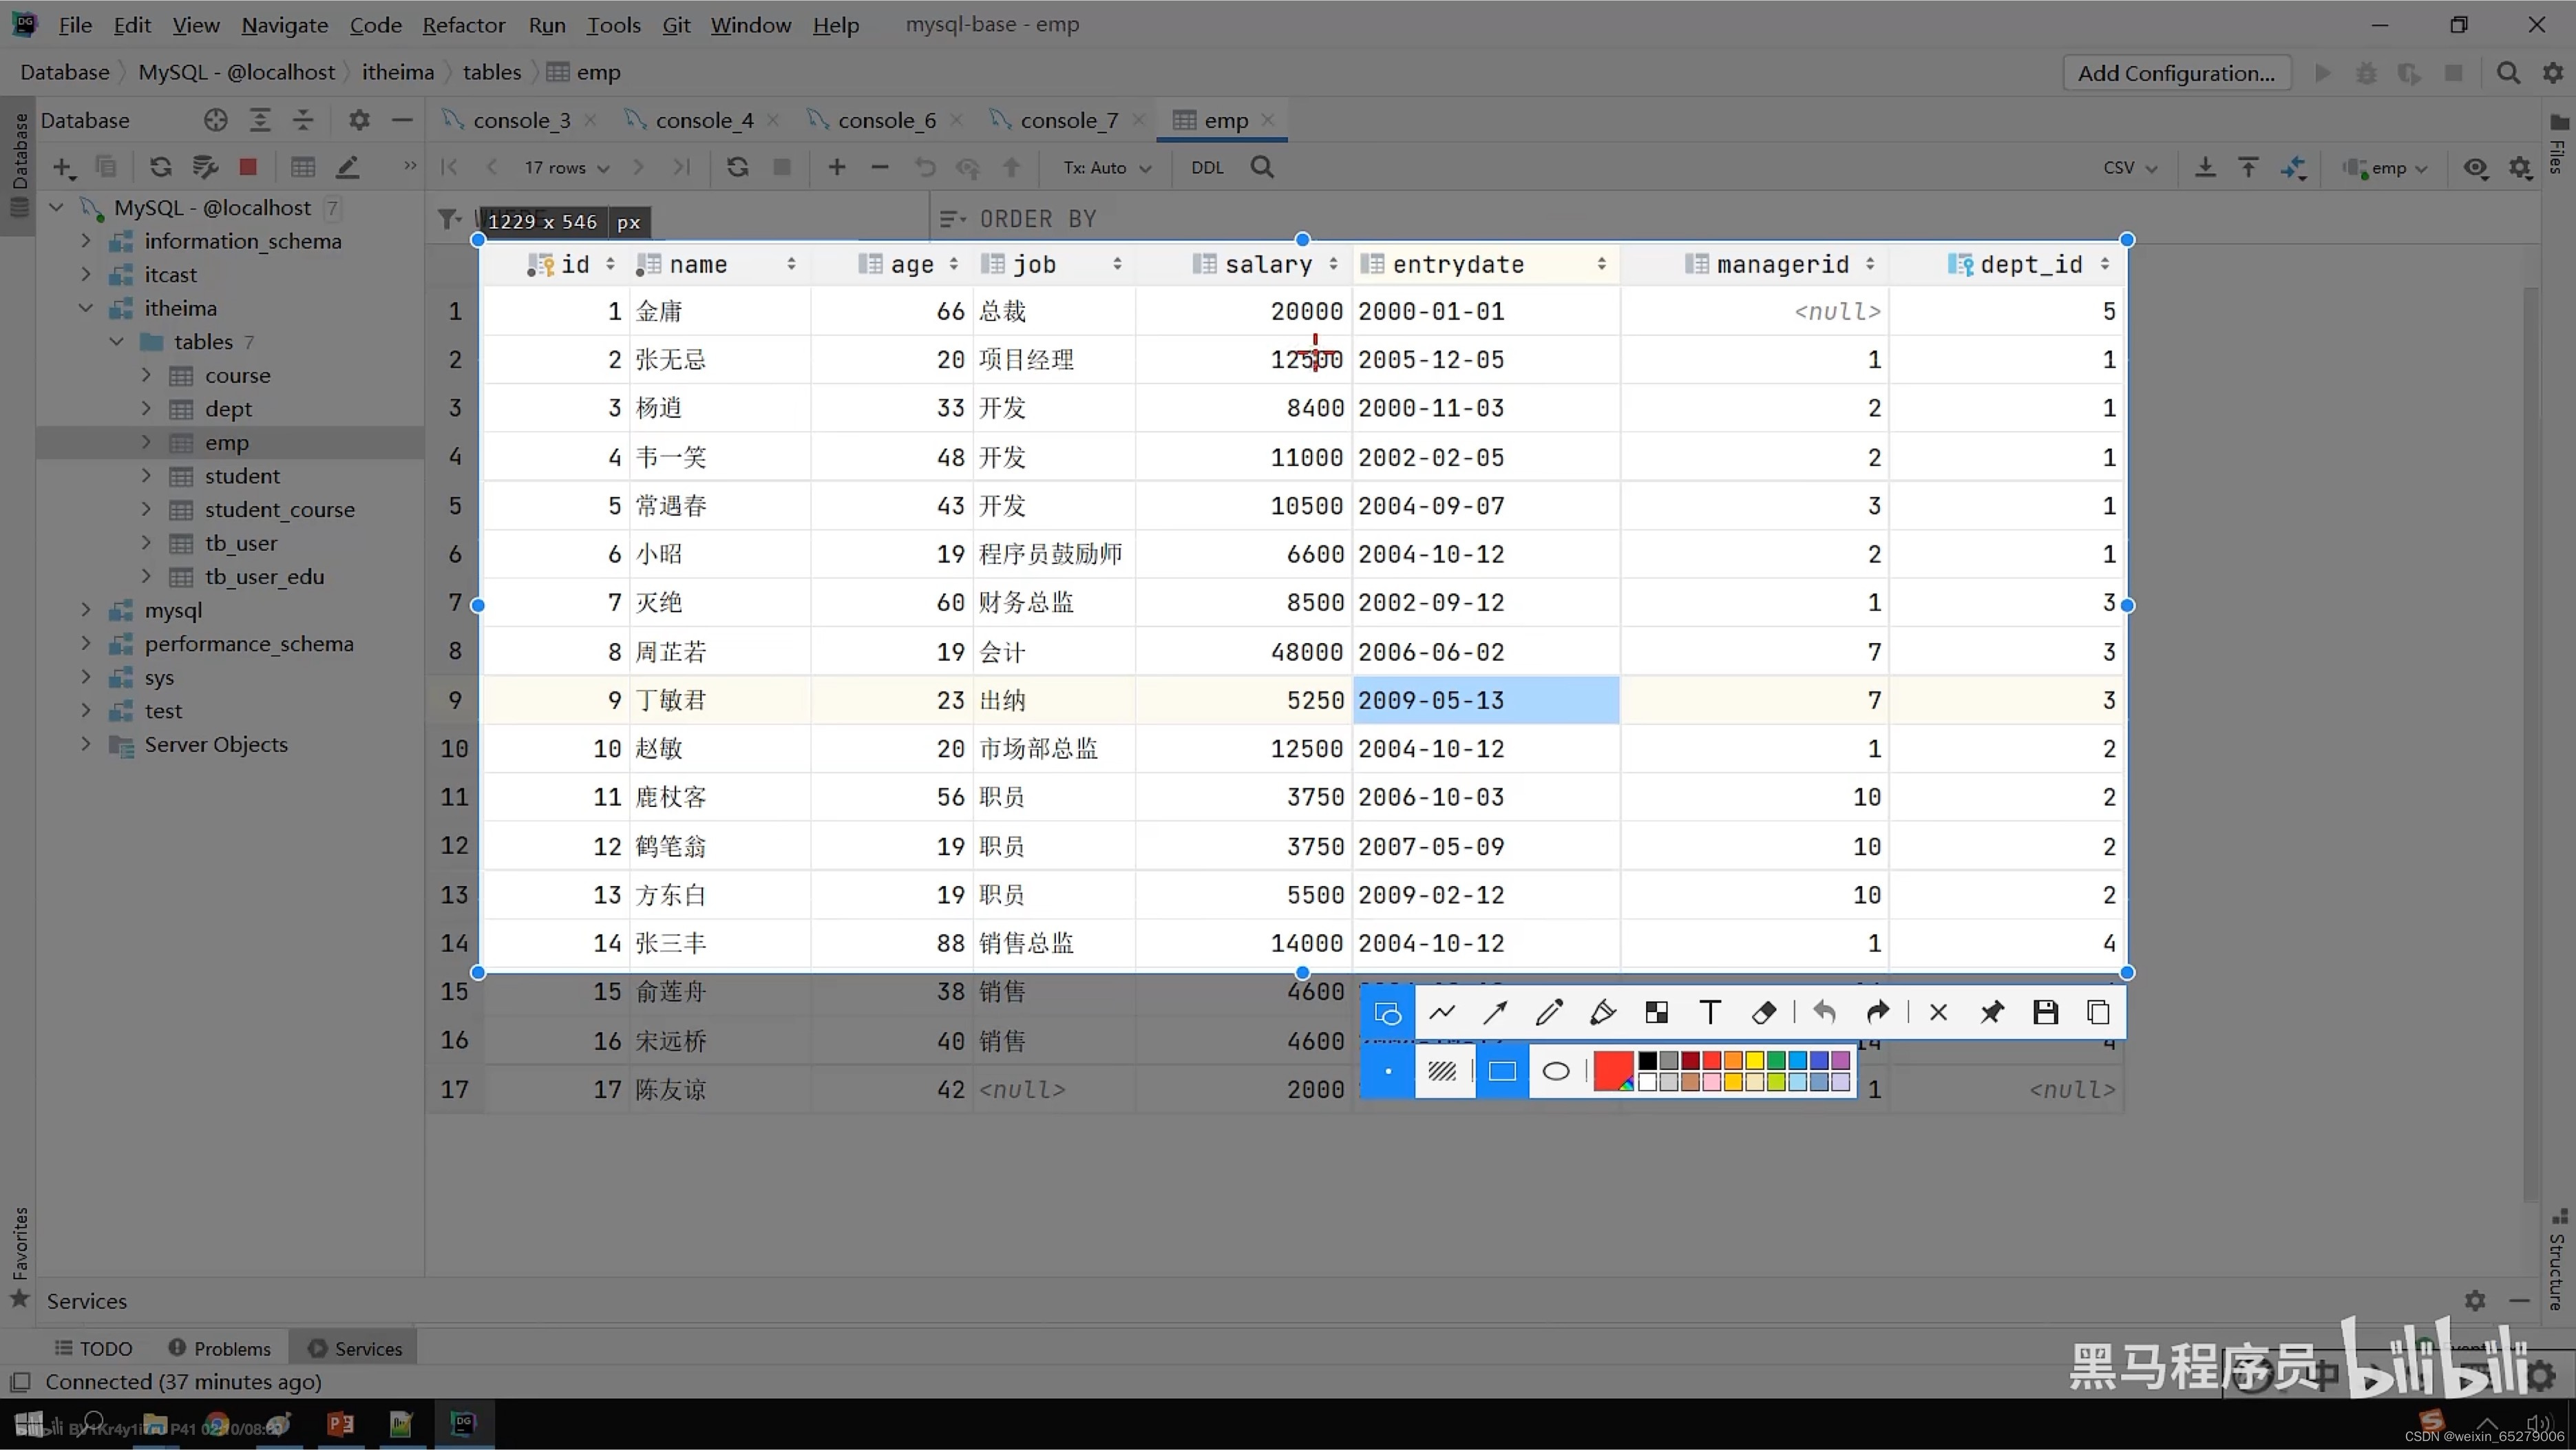Click the DDL button
Screen dimensions: 2576x1450
click(x=1207, y=167)
